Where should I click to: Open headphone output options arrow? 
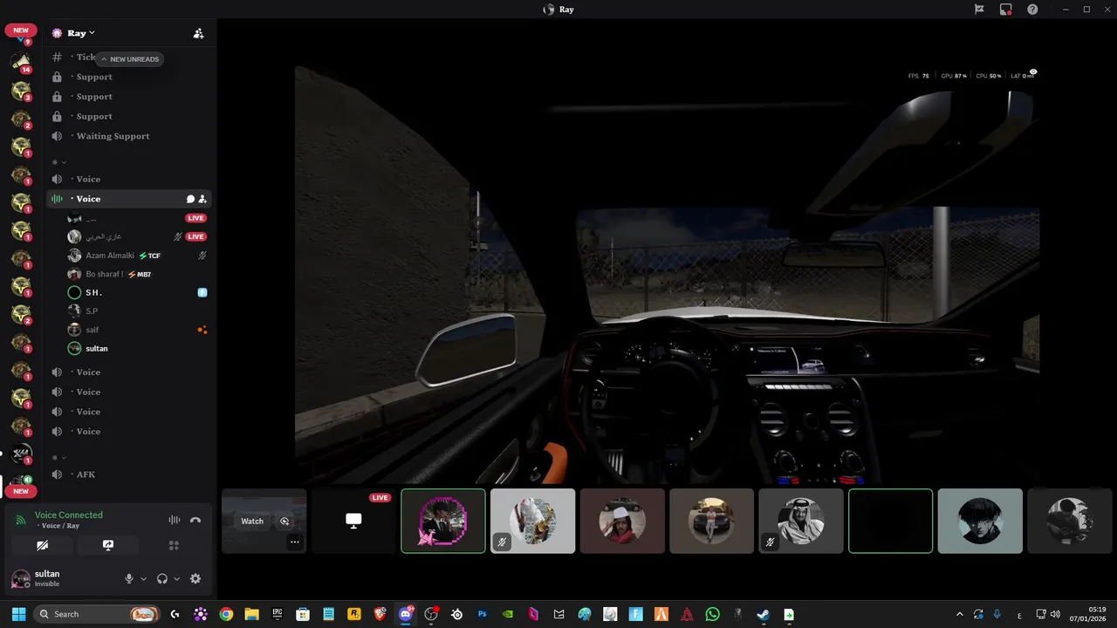click(176, 578)
